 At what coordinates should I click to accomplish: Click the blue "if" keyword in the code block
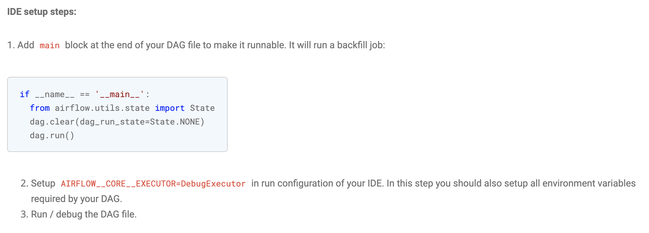pos(25,94)
